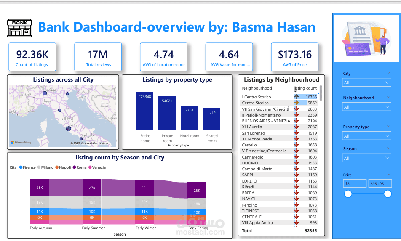Click the Microsoft Bing logo on map
Image resolution: width=401 pixels, height=241 pixels.
21,143
